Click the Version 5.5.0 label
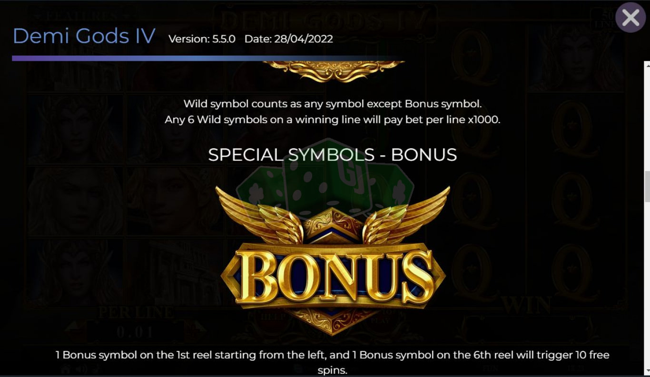 pos(202,39)
